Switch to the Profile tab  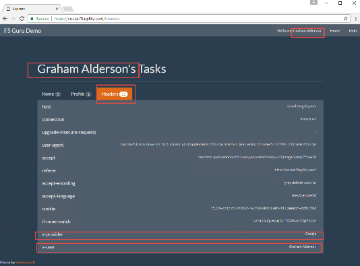[x=81, y=94]
